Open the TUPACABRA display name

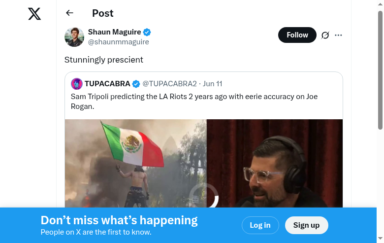pyautogui.click(x=107, y=84)
